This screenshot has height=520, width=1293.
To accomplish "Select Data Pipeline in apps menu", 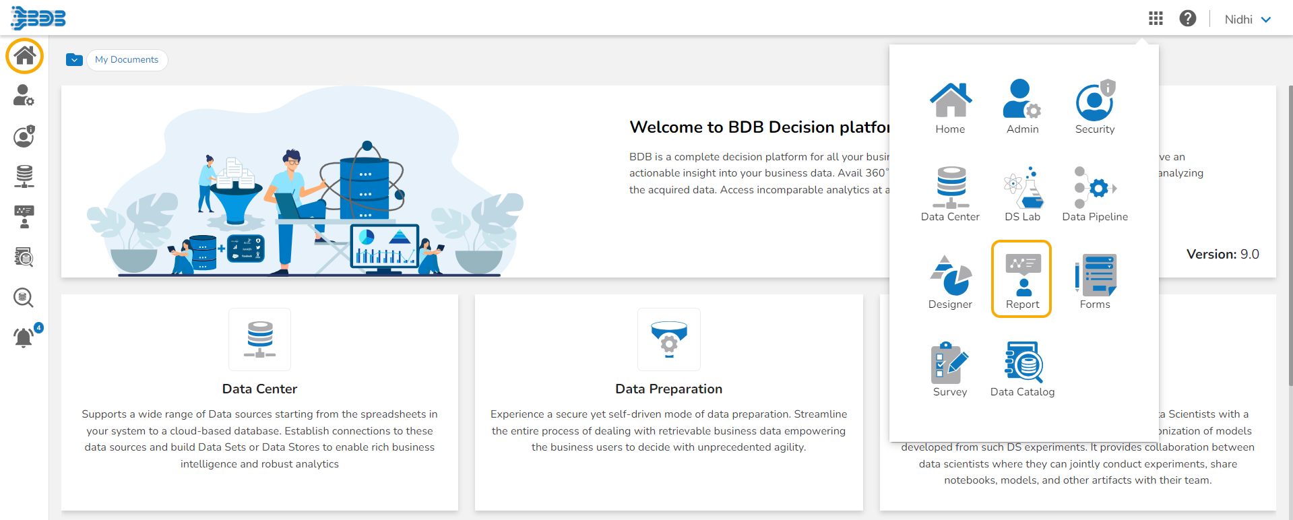I will pos(1095,195).
